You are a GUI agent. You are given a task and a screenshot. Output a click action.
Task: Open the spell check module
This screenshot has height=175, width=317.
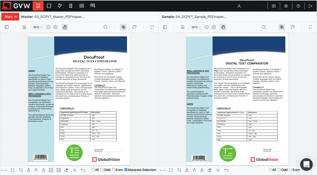60,6
